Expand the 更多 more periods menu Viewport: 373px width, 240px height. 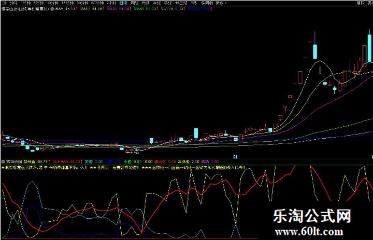pyautogui.click(x=221, y=3)
